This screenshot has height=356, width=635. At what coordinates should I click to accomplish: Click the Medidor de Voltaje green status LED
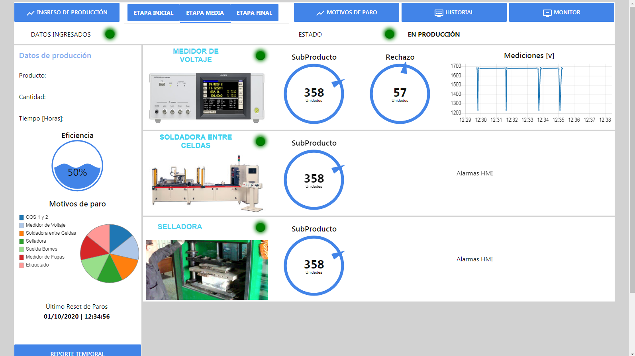click(261, 56)
